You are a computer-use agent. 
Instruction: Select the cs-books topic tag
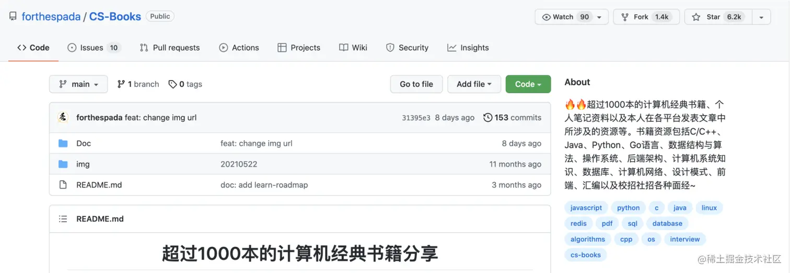[x=586, y=255]
